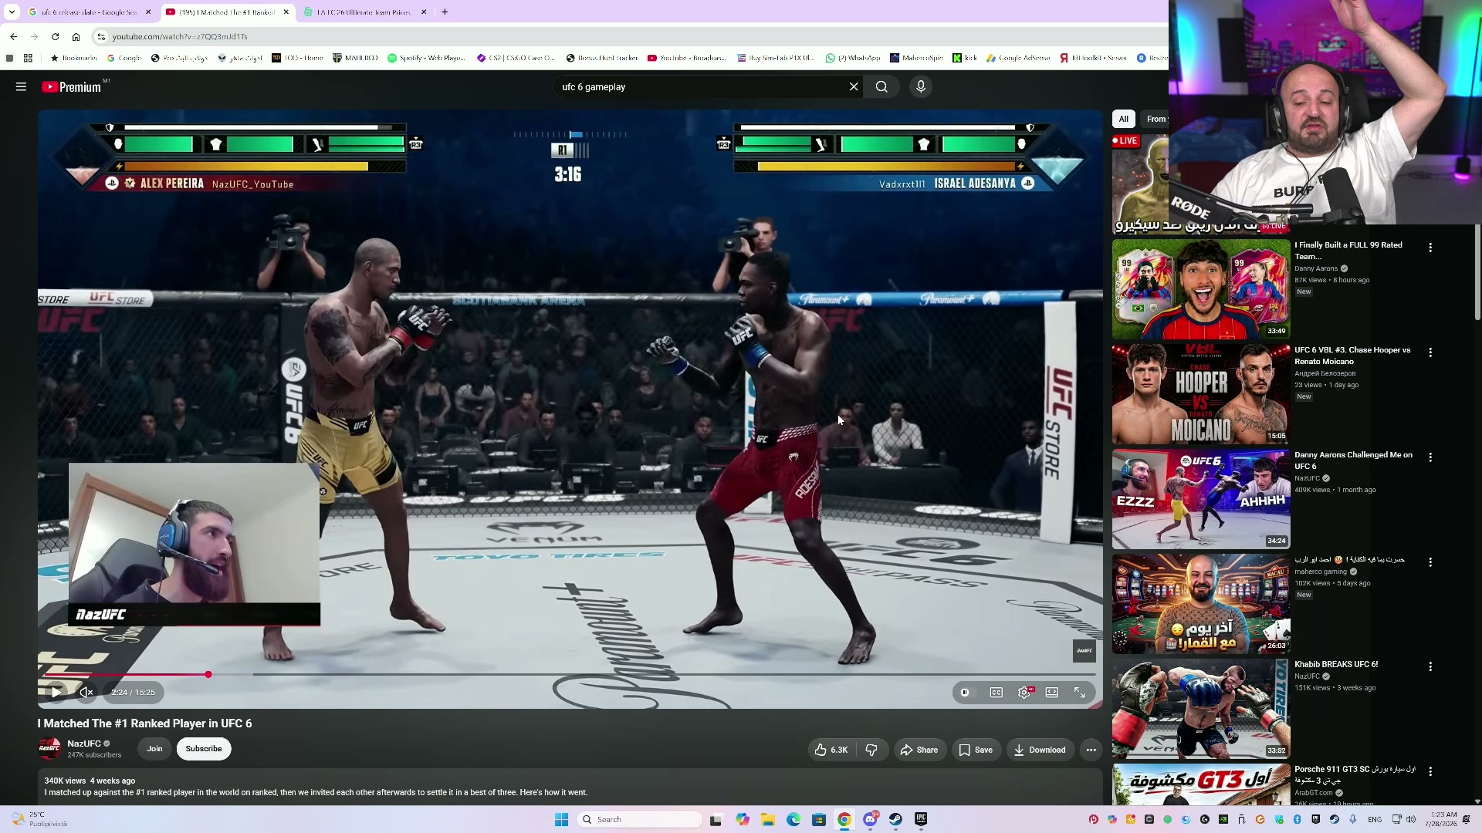The width and height of the screenshot is (1482, 833).
Task: Share the video
Action: (x=919, y=750)
